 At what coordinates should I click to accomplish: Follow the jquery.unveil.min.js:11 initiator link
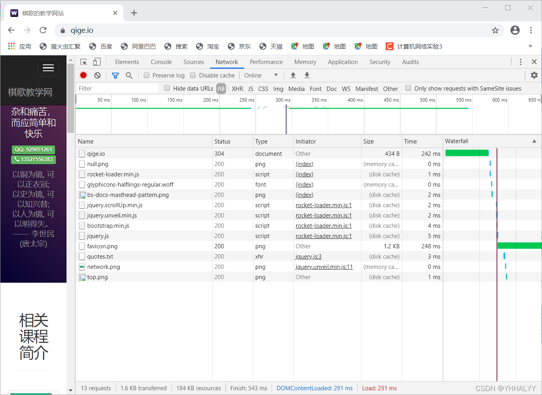(x=324, y=267)
